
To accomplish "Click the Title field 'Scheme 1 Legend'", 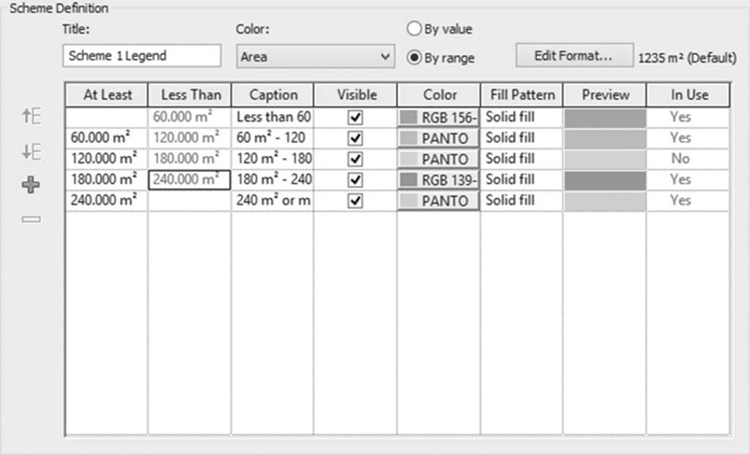I will (141, 56).
